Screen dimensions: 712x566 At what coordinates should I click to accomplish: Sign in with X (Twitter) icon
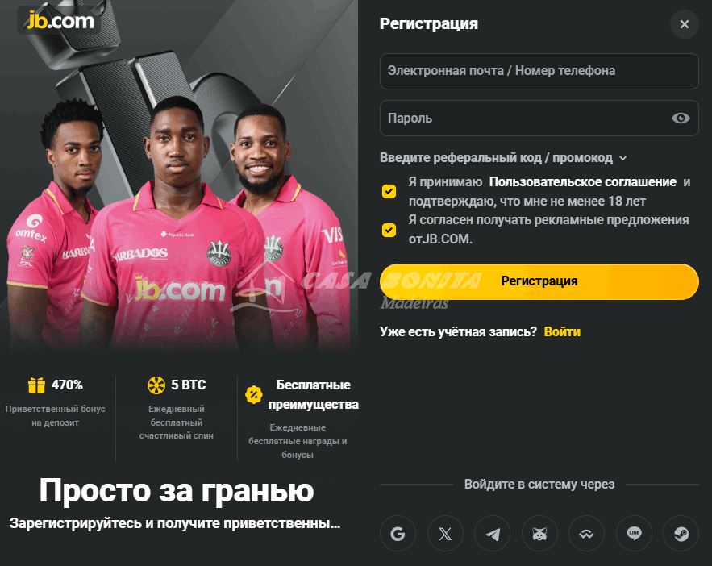tap(445, 533)
